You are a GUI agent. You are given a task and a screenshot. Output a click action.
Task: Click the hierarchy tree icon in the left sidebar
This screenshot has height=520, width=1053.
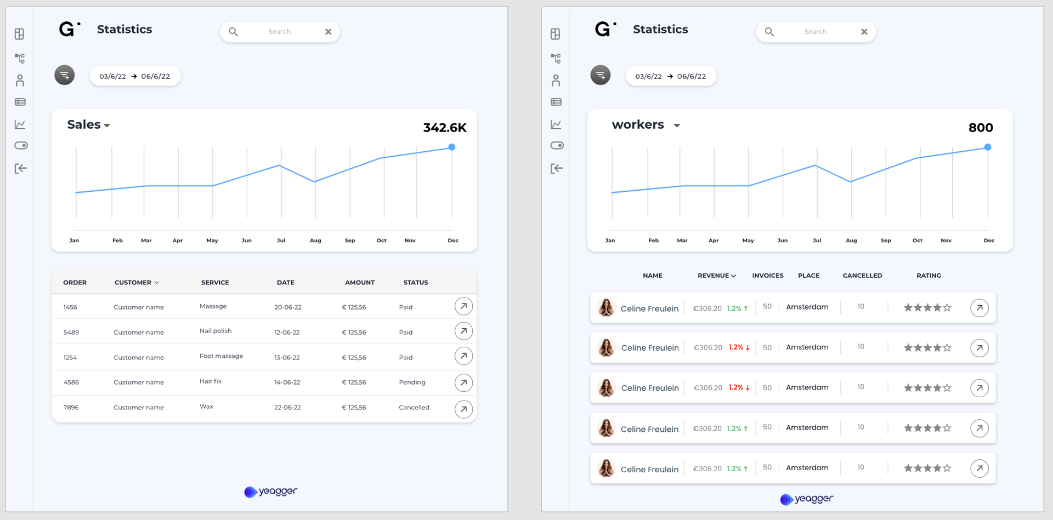click(x=20, y=58)
